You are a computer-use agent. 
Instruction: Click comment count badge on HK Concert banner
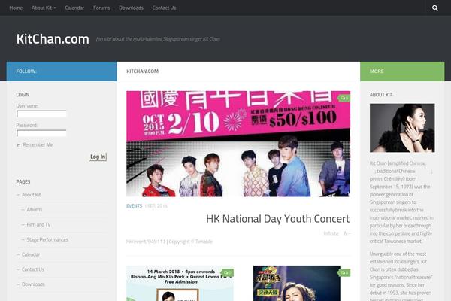tap(344, 99)
